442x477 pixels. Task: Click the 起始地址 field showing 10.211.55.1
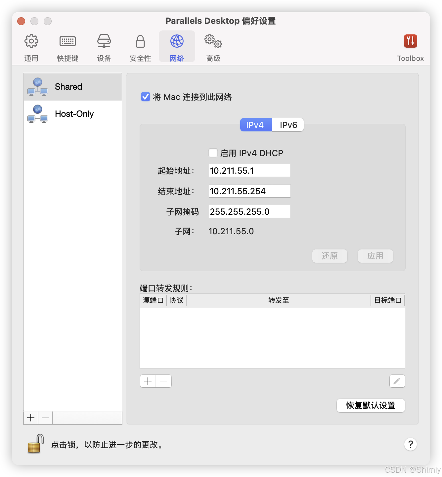[249, 170]
